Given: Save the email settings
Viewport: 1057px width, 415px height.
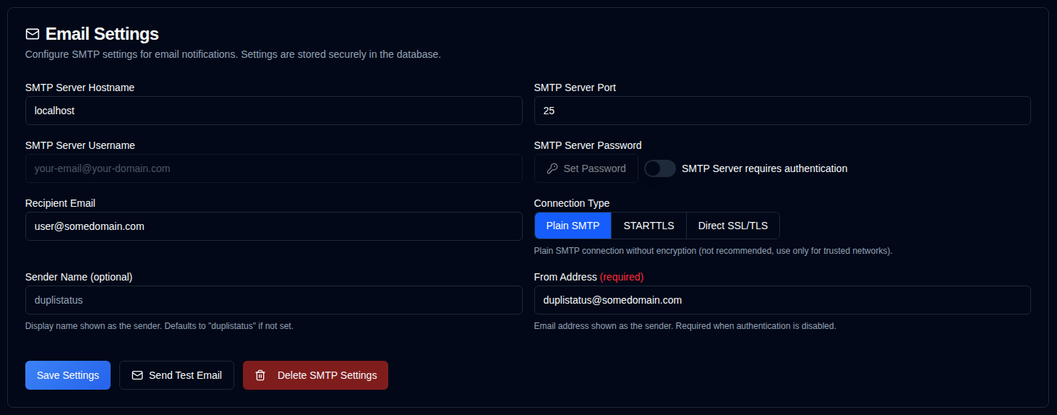Looking at the screenshot, I should (68, 375).
